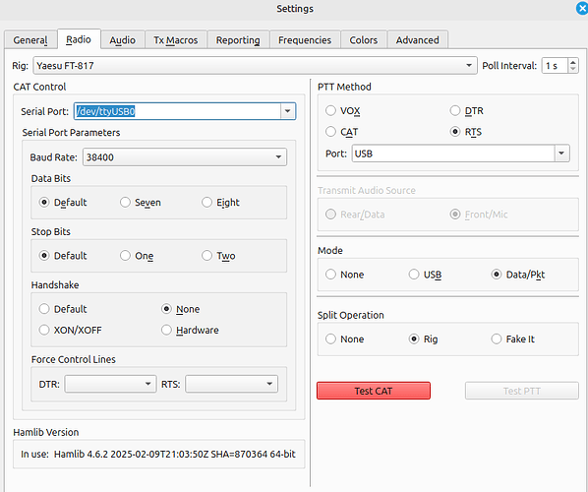This screenshot has width=588, height=492.
Task: Decrease the Poll Interval with down arrow
Action: [572, 69]
